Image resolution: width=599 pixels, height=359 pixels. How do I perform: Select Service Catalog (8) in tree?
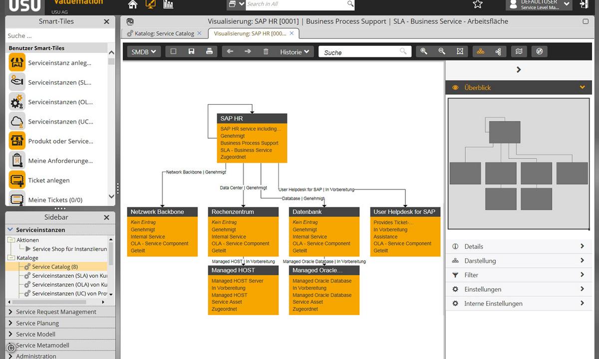pyautogui.click(x=55, y=267)
